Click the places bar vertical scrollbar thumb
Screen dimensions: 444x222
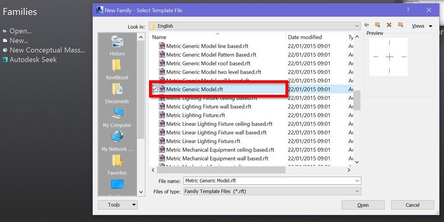pyautogui.click(x=141, y=90)
